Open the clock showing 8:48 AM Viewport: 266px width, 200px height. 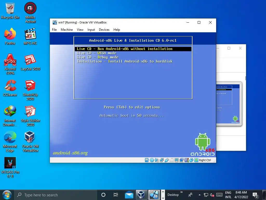pos(241,195)
